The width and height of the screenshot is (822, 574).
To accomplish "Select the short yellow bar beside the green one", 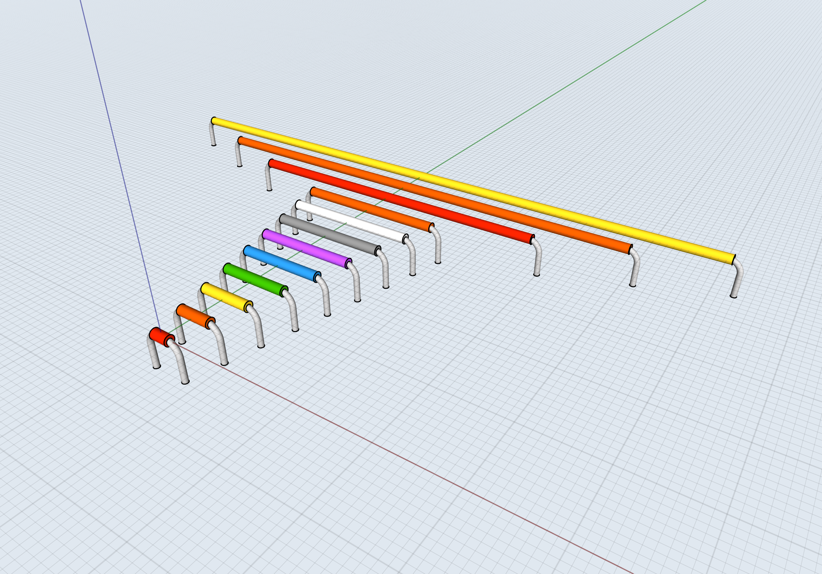I will 226,297.
